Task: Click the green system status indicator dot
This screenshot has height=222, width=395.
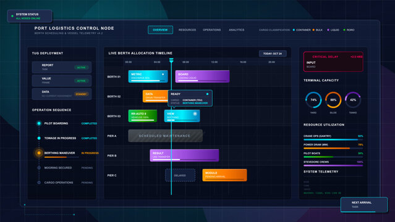Action: point(12,16)
